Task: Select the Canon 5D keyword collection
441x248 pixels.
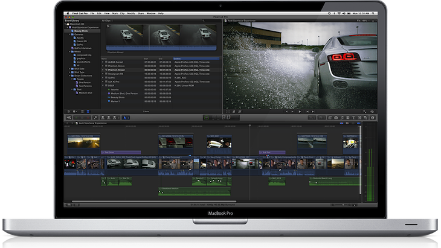Action: pyautogui.click(x=82, y=41)
